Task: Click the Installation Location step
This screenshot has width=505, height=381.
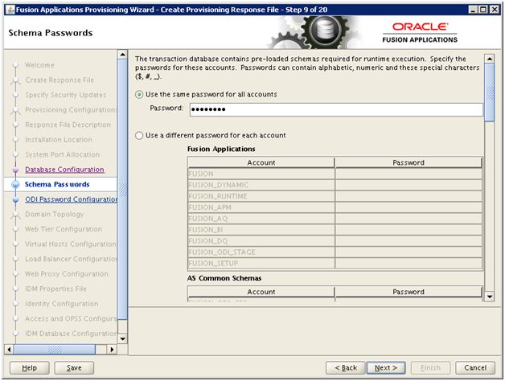Action: coord(59,140)
